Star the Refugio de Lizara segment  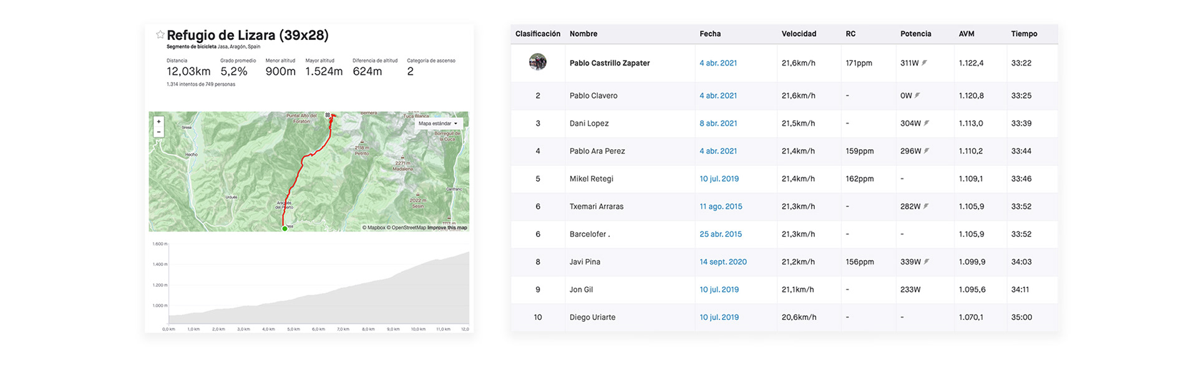[x=160, y=35]
